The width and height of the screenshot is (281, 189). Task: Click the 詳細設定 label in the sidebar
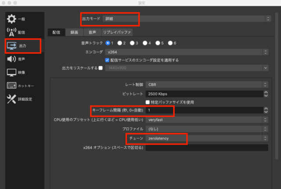click(25, 99)
